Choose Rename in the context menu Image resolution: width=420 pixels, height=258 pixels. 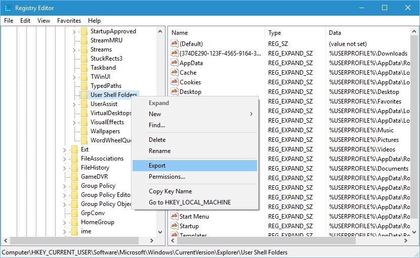click(x=195, y=151)
